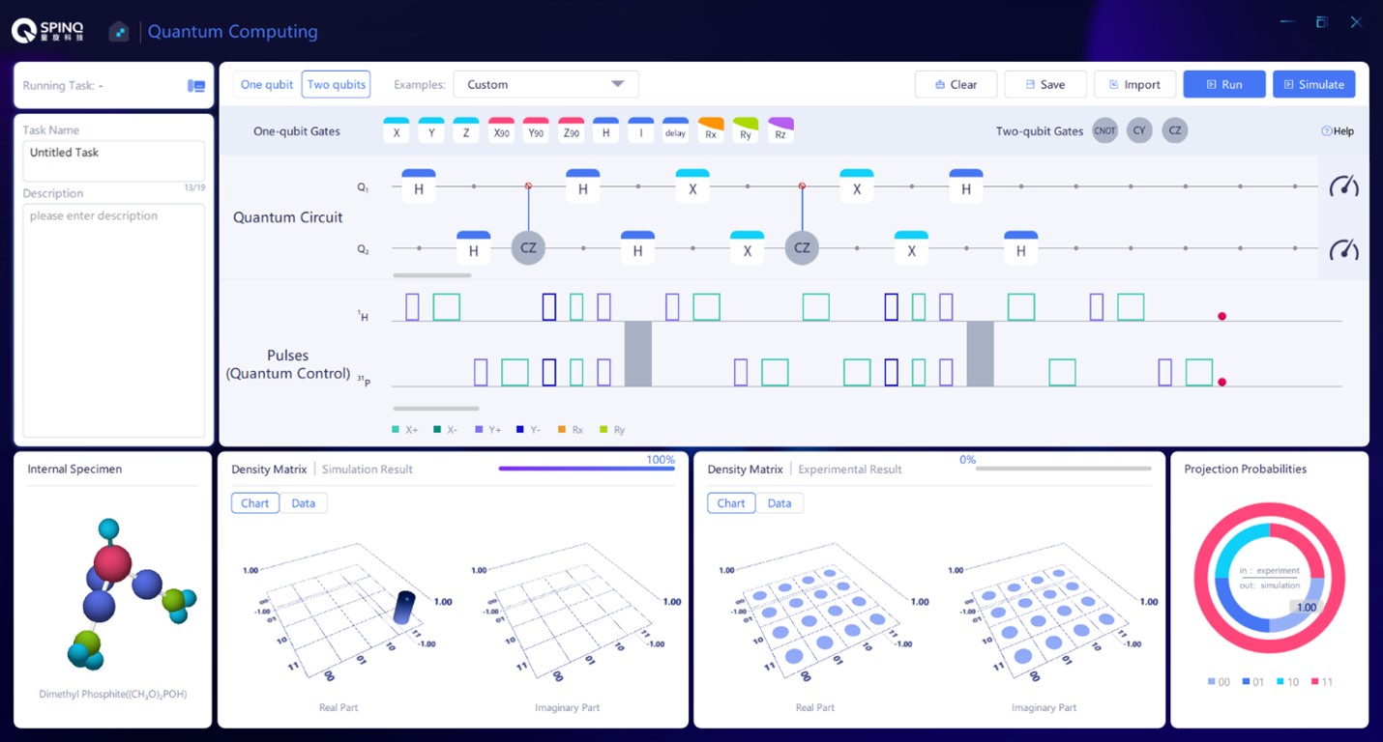
Task: Save the current circuit
Action: point(1045,85)
